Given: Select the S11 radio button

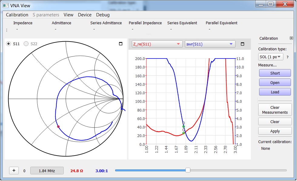Looking at the screenshot, I should 9,44.
